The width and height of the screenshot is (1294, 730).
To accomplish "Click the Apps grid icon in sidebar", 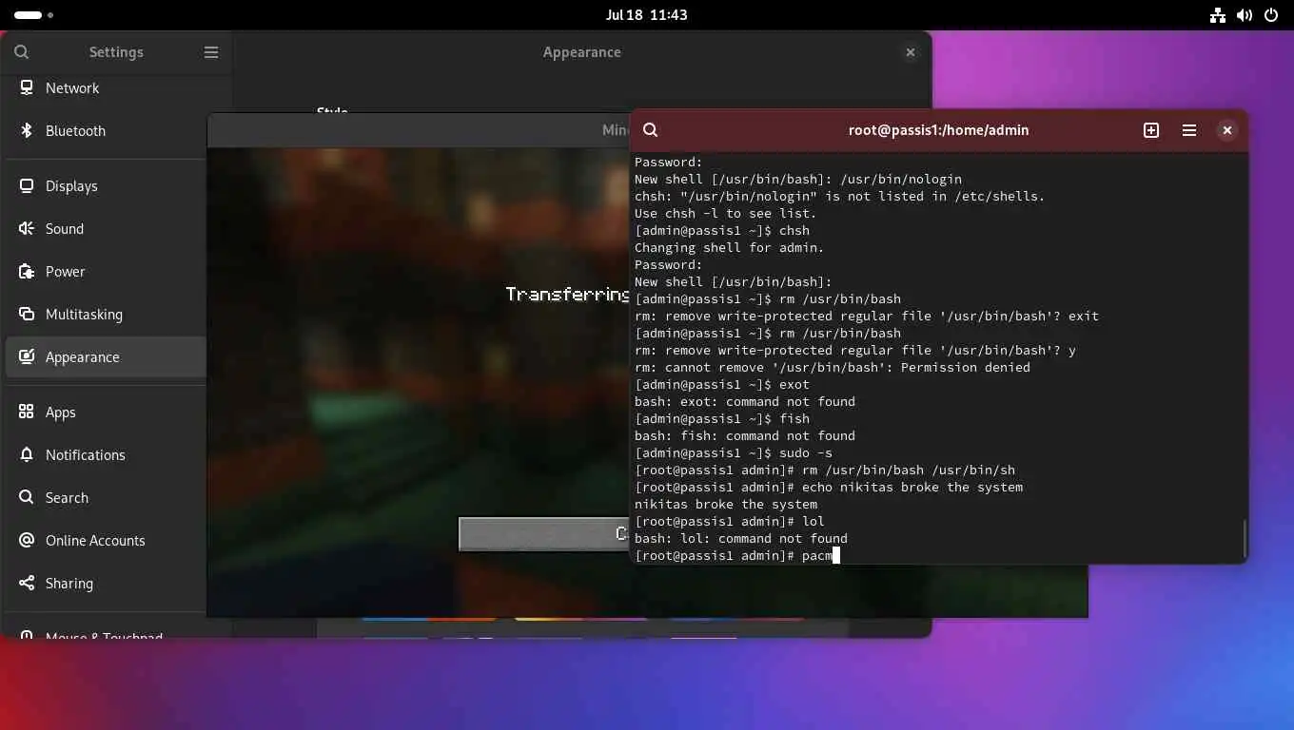I will 27,412.
